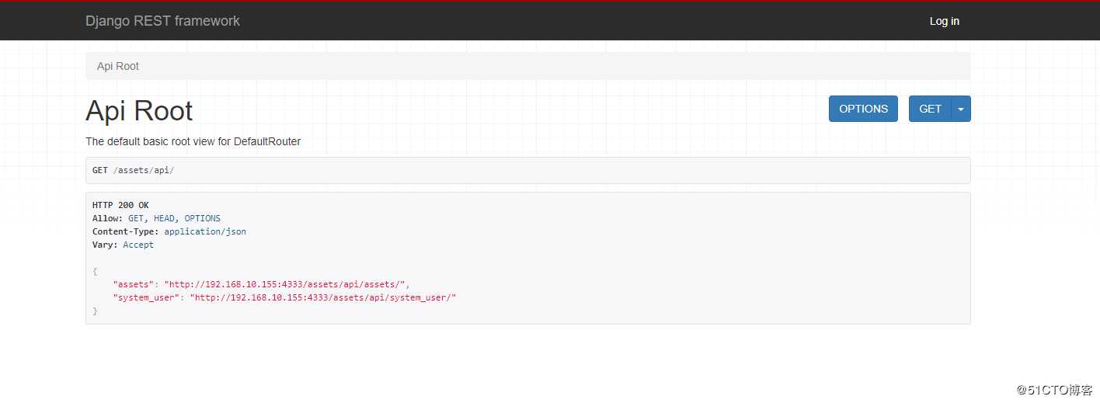Open the assets API URL link
The height and width of the screenshot is (403, 1100).
coord(286,284)
